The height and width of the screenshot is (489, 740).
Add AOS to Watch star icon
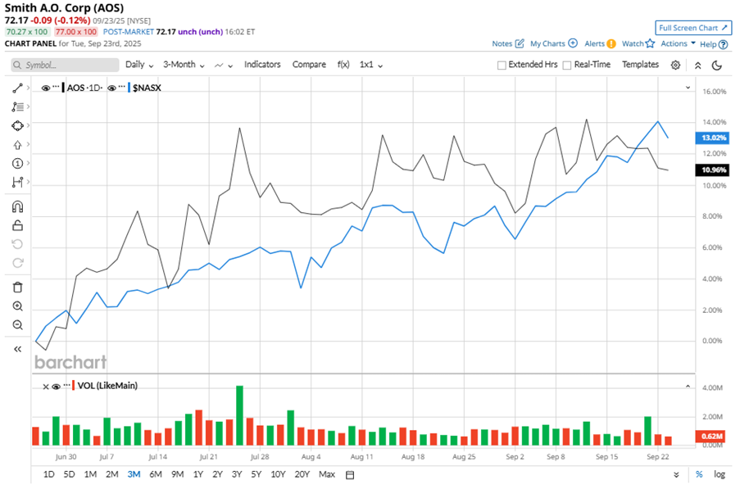[650, 43]
